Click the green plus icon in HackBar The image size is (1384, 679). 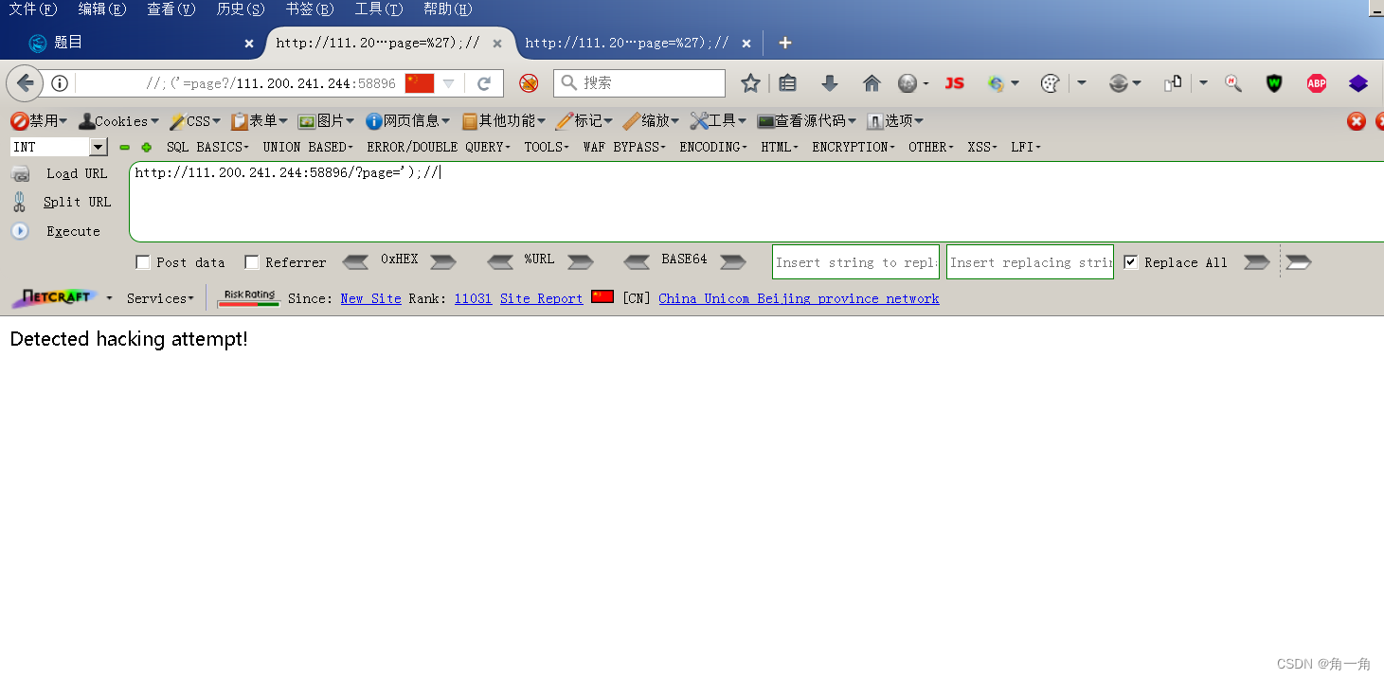(146, 147)
